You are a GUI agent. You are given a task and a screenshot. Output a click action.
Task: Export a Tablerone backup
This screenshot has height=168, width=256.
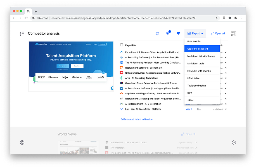pos(202,86)
